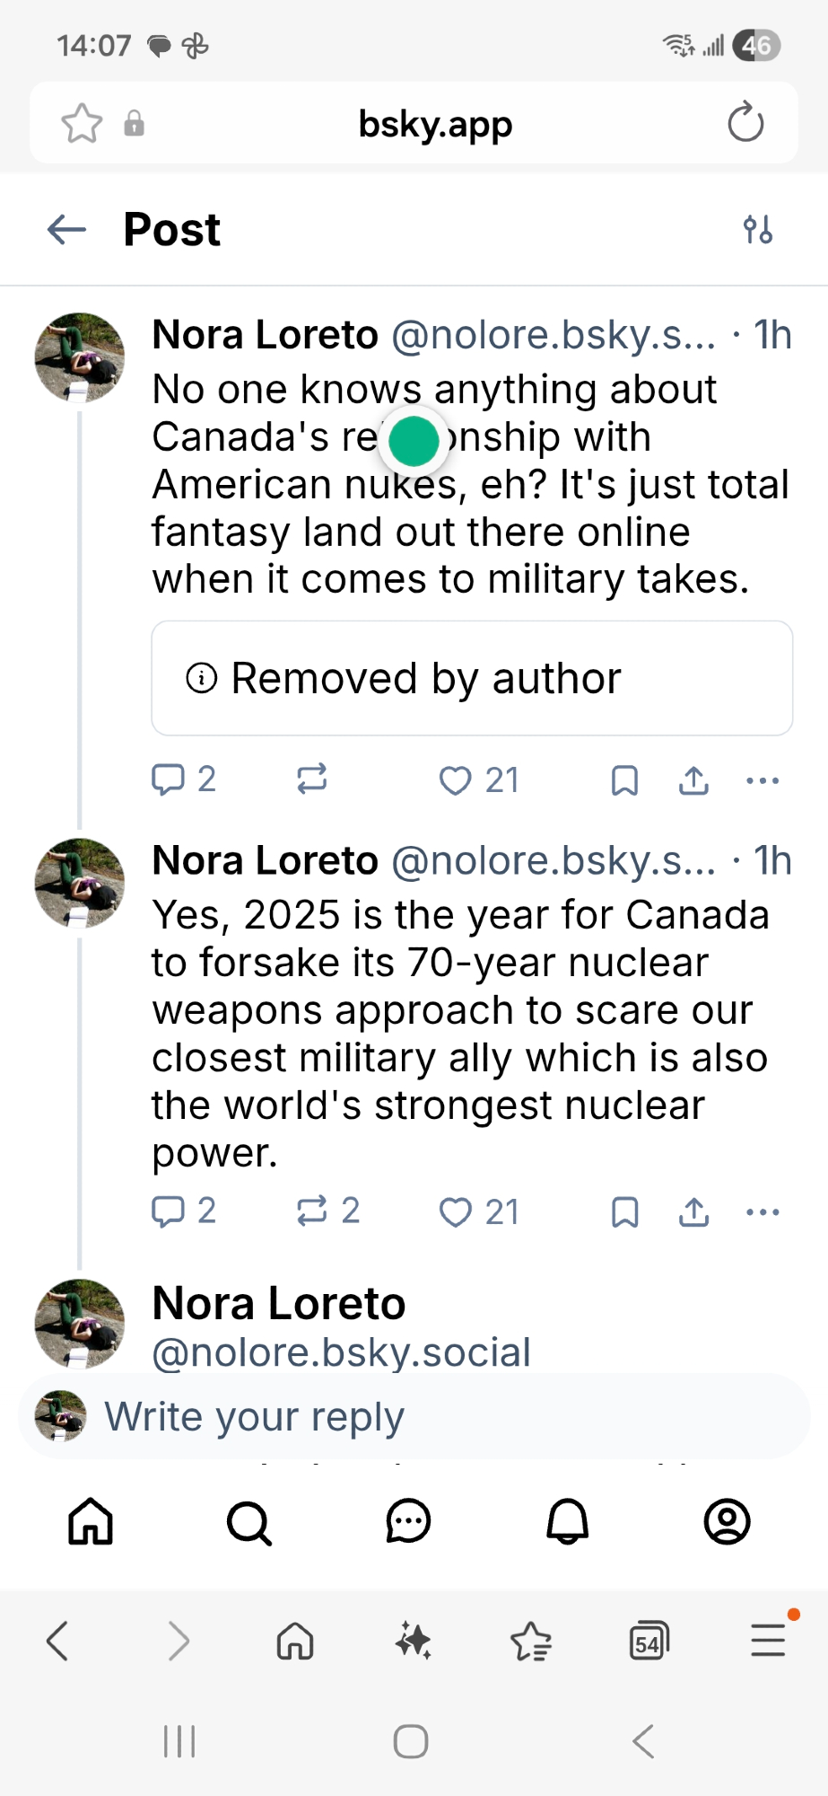
Task: Open Bluesky Profile tab
Action: click(x=727, y=1522)
